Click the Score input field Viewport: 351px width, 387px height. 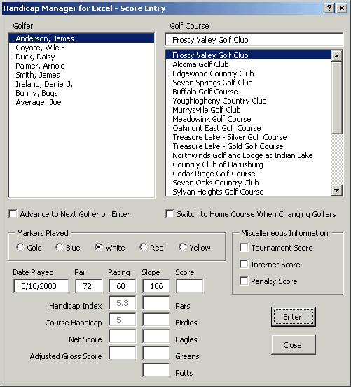click(x=190, y=286)
